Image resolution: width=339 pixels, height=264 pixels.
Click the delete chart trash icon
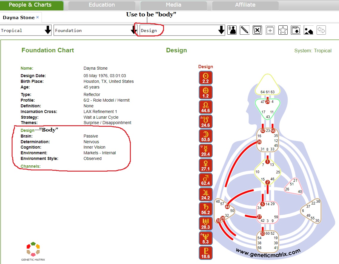pos(257,30)
